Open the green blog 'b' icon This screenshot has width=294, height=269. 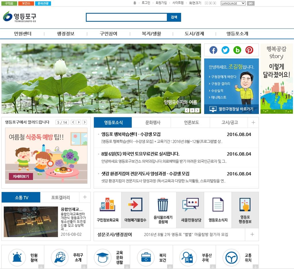tap(237, 50)
